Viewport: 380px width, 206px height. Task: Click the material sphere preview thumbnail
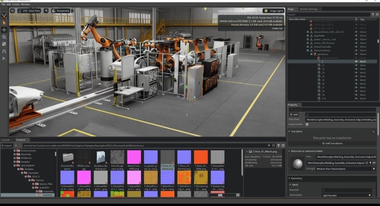pyautogui.click(x=297, y=164)
